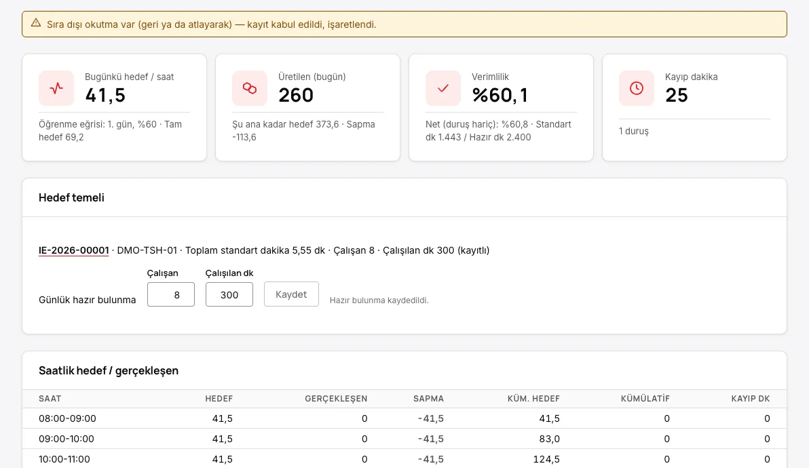The width and height of the screenshot is (809, 468).
Task: Click the 25 lost minutes value
Action: point(677,96)
